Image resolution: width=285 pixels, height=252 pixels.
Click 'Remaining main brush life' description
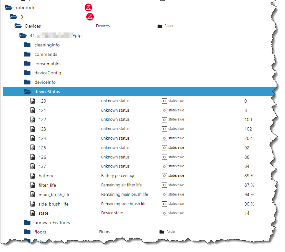pos(125,195)
